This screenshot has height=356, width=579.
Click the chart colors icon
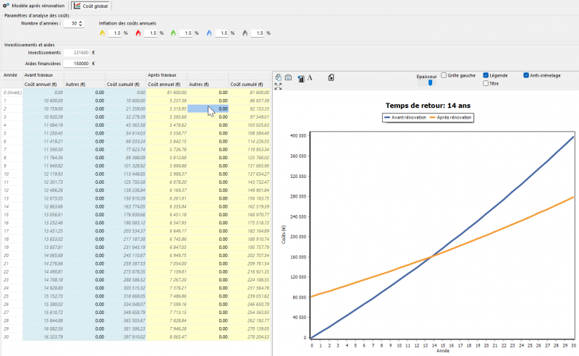(300, 78)
